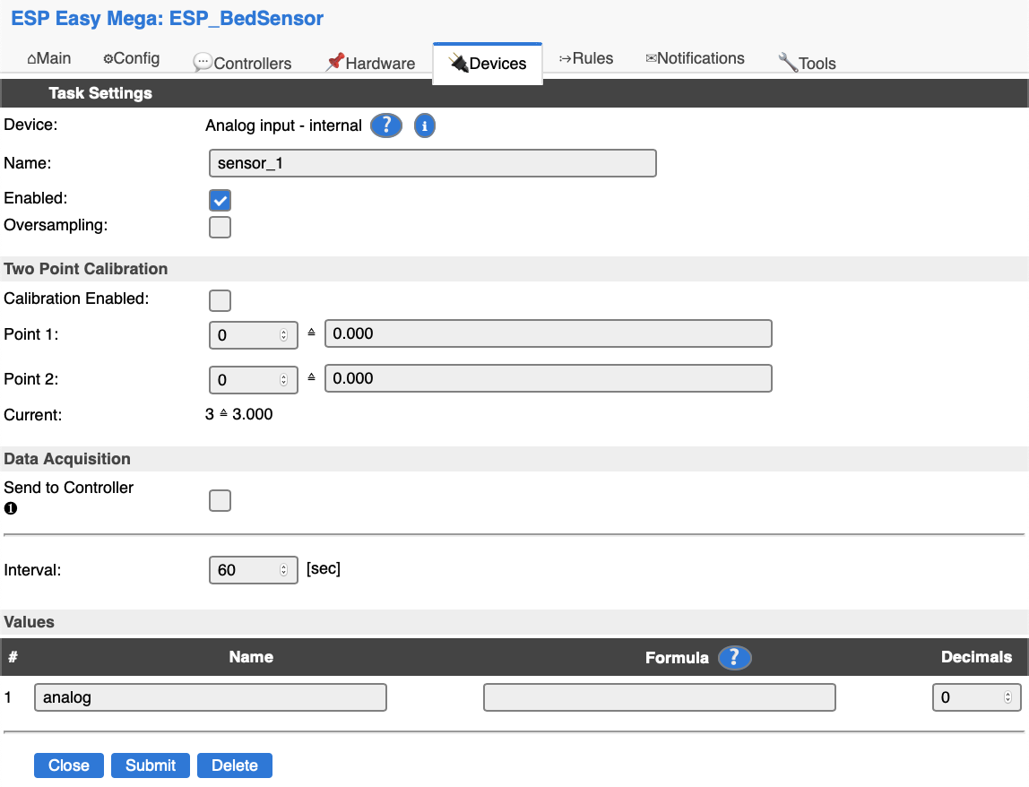Click the Point 1 value field 0.000
This screenshot has height=787, width=1029.
[x=548, y=333]
